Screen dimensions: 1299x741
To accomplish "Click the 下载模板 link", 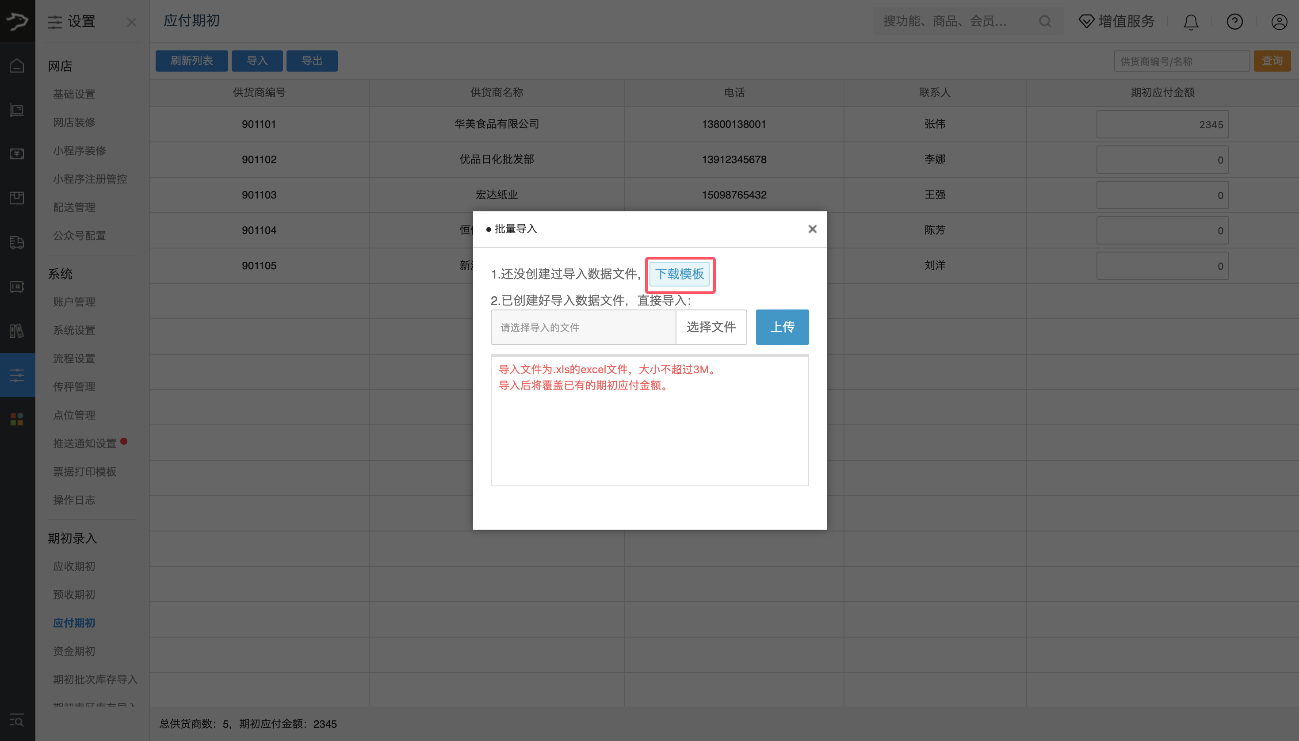I will [x=680, y=274].
